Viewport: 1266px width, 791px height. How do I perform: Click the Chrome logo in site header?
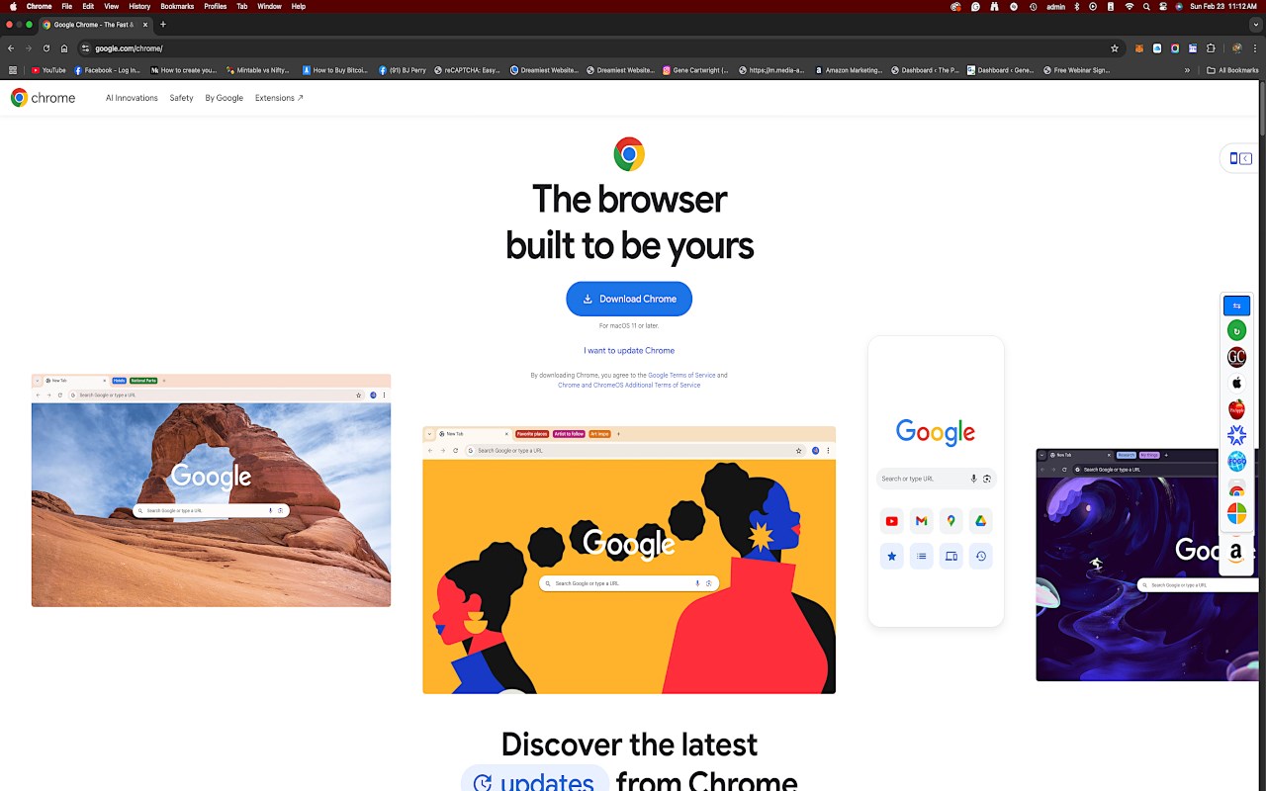coord(43,98)
